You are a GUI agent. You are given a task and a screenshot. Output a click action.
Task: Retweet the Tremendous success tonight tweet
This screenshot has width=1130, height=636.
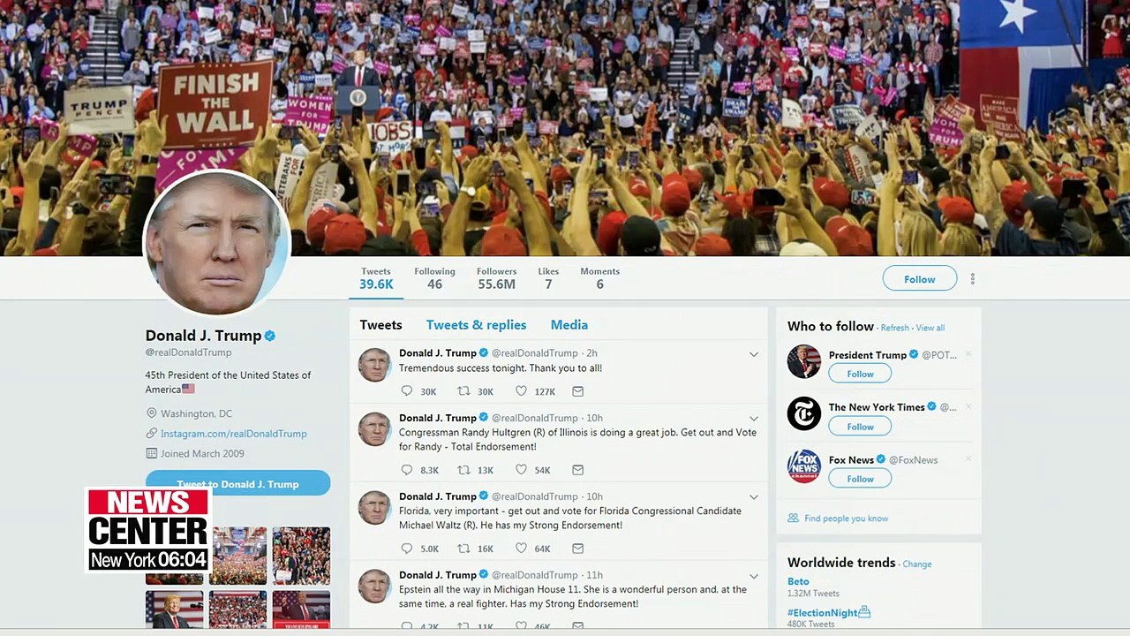click(x=463, y=391)
